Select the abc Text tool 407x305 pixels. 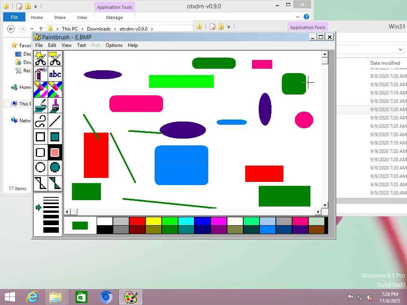[x=55, y=74]
